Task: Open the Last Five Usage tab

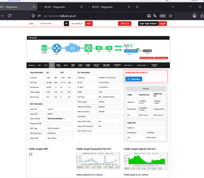Action: pyautogui.click(x=96, y=65)
